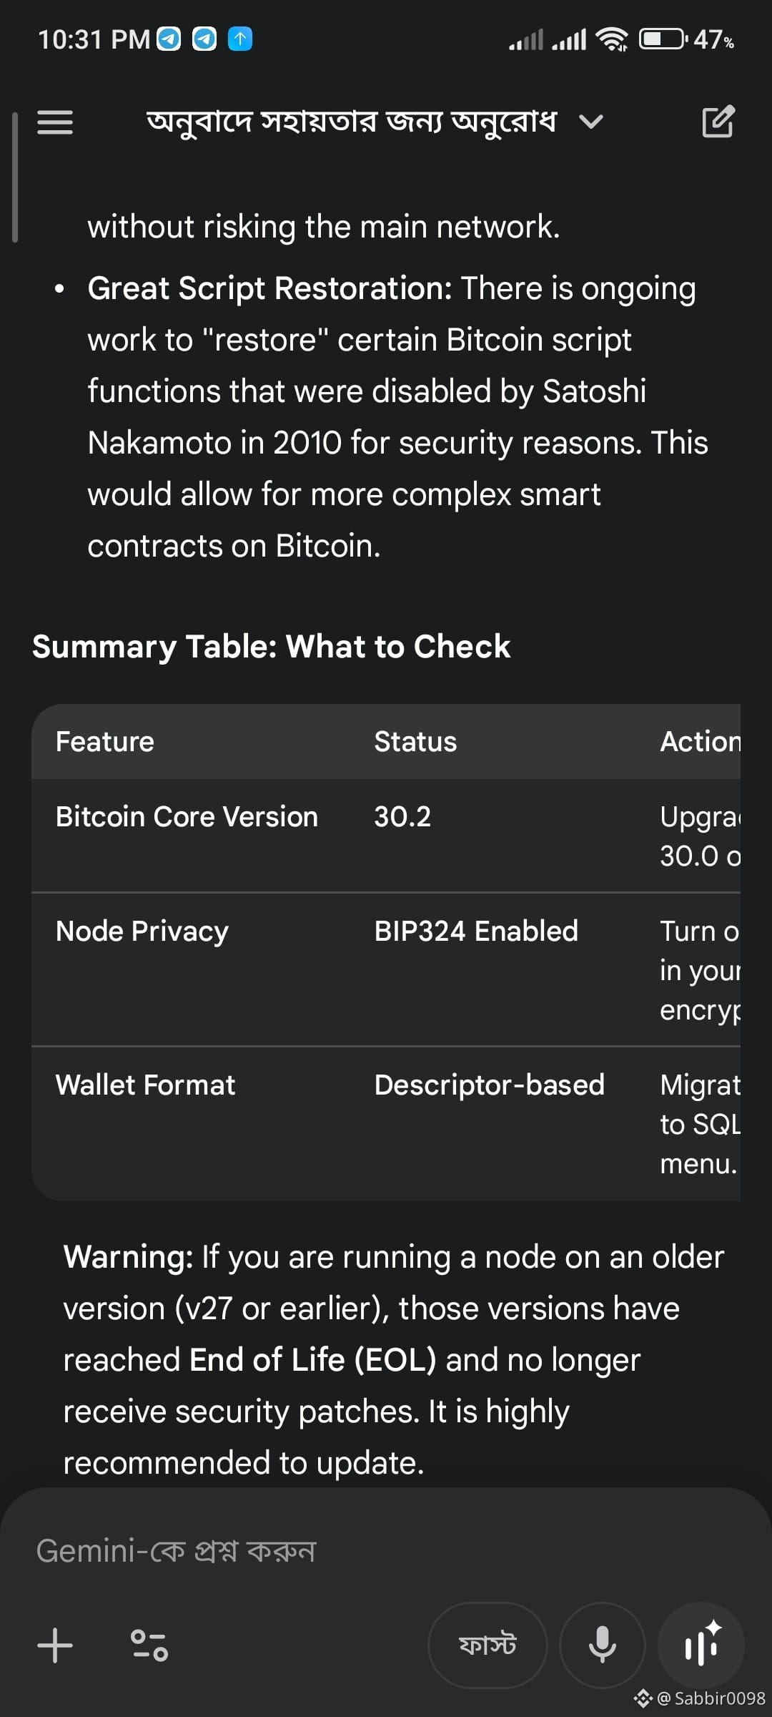
Task: Select the Feature column header
Action: pos(105,742)
